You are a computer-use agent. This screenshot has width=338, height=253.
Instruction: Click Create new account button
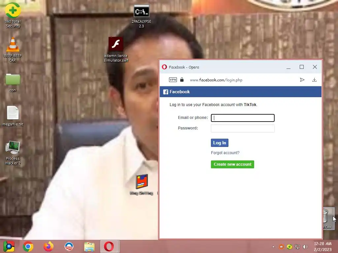[232, 164]
